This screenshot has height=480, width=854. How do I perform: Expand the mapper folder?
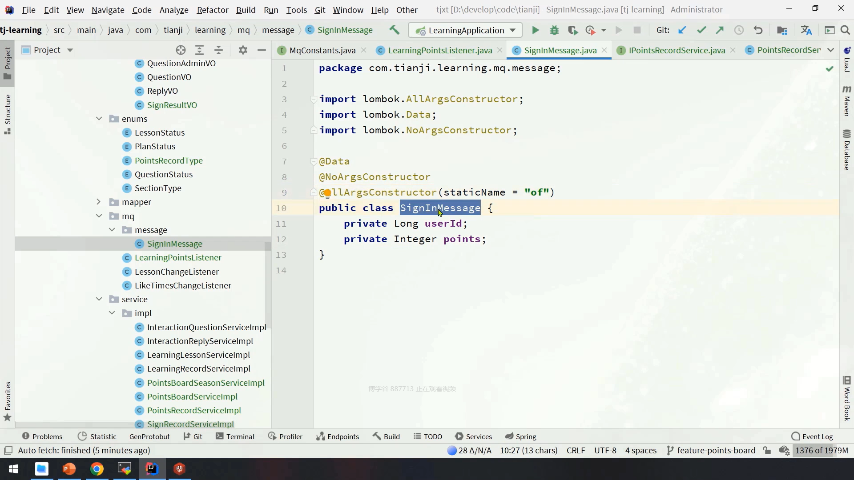pyautogui.click(x=99, y=202)
